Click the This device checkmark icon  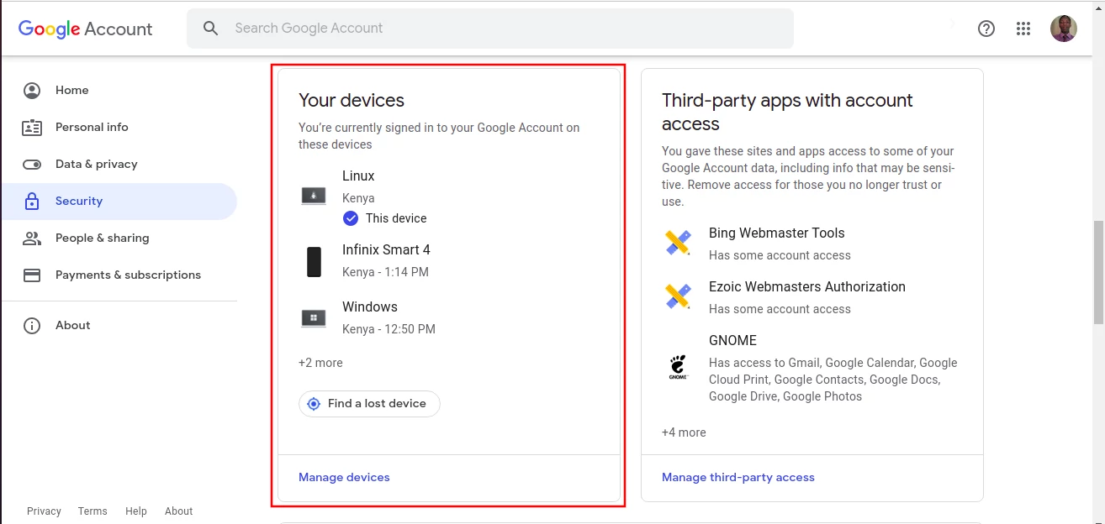coord(351,218)
